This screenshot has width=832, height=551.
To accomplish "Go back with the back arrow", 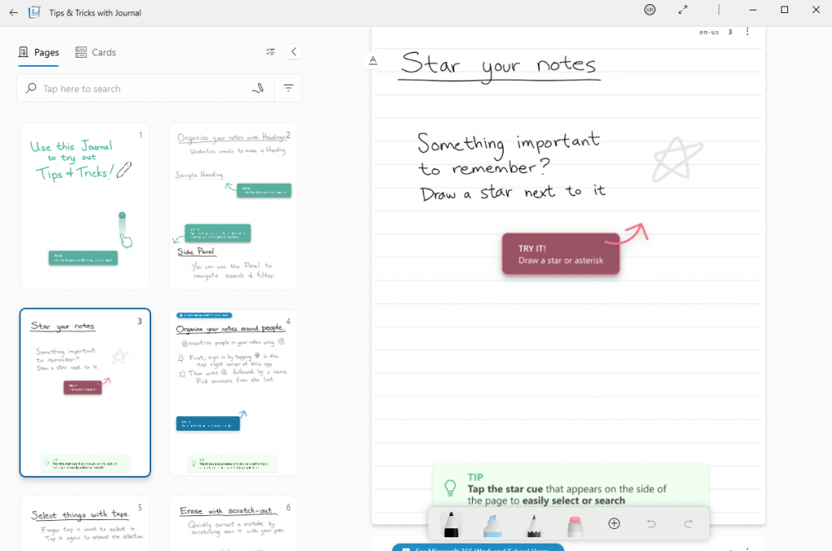I will (13, 12).
